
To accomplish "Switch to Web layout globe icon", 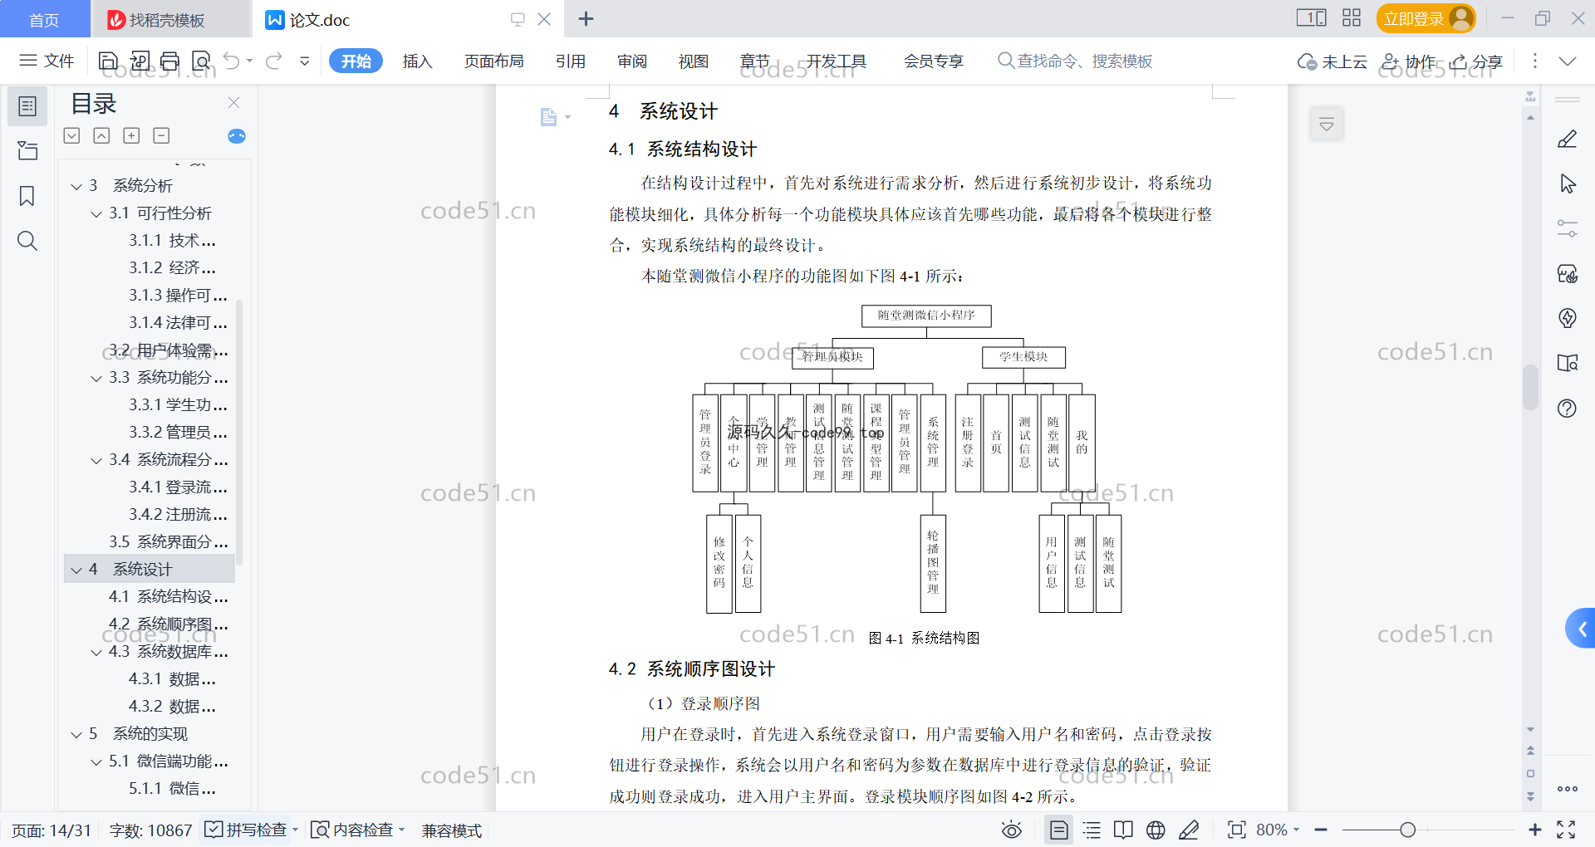I will (x=1156, y=830).
